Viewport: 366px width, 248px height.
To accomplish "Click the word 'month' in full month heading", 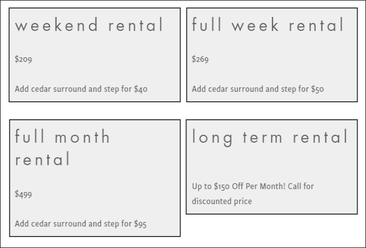I will (x=83, y=137).
